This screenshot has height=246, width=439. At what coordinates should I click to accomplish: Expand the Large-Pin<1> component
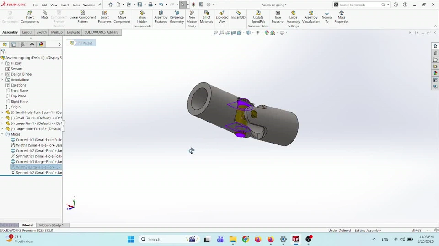(2, 123)
